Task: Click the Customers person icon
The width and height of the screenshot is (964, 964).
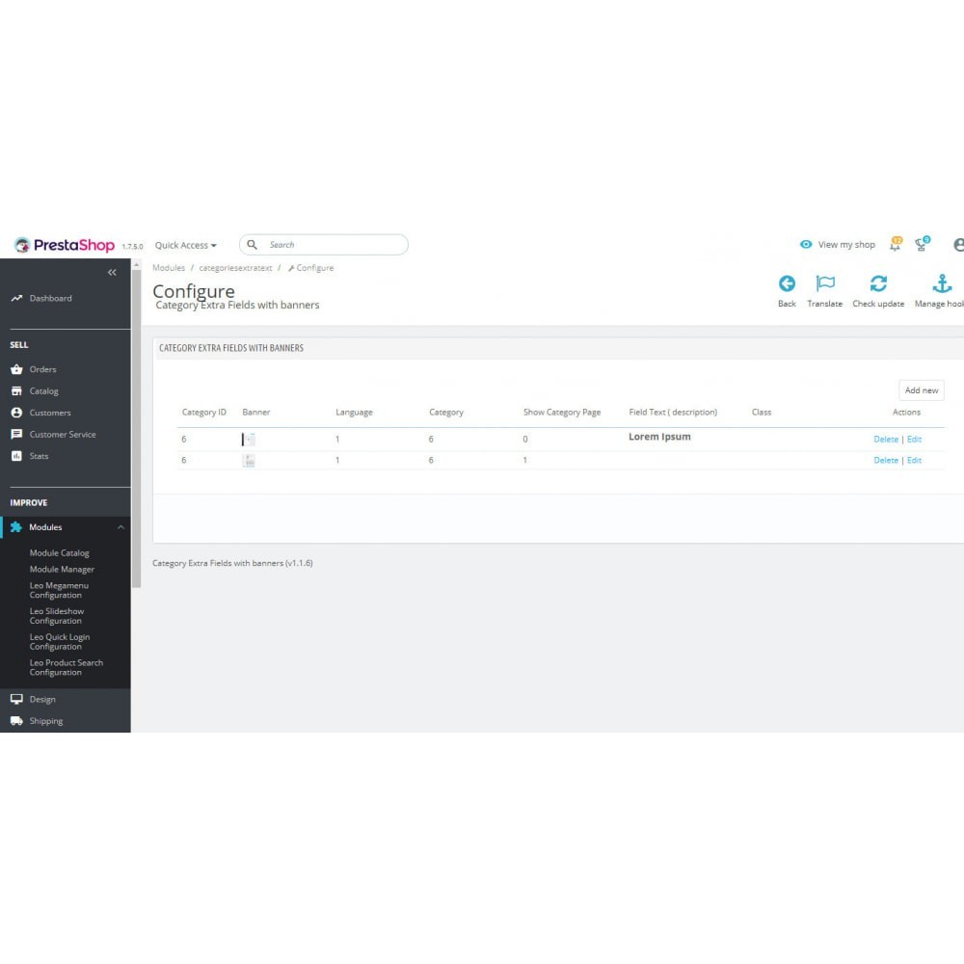Action: pos(16,413)
